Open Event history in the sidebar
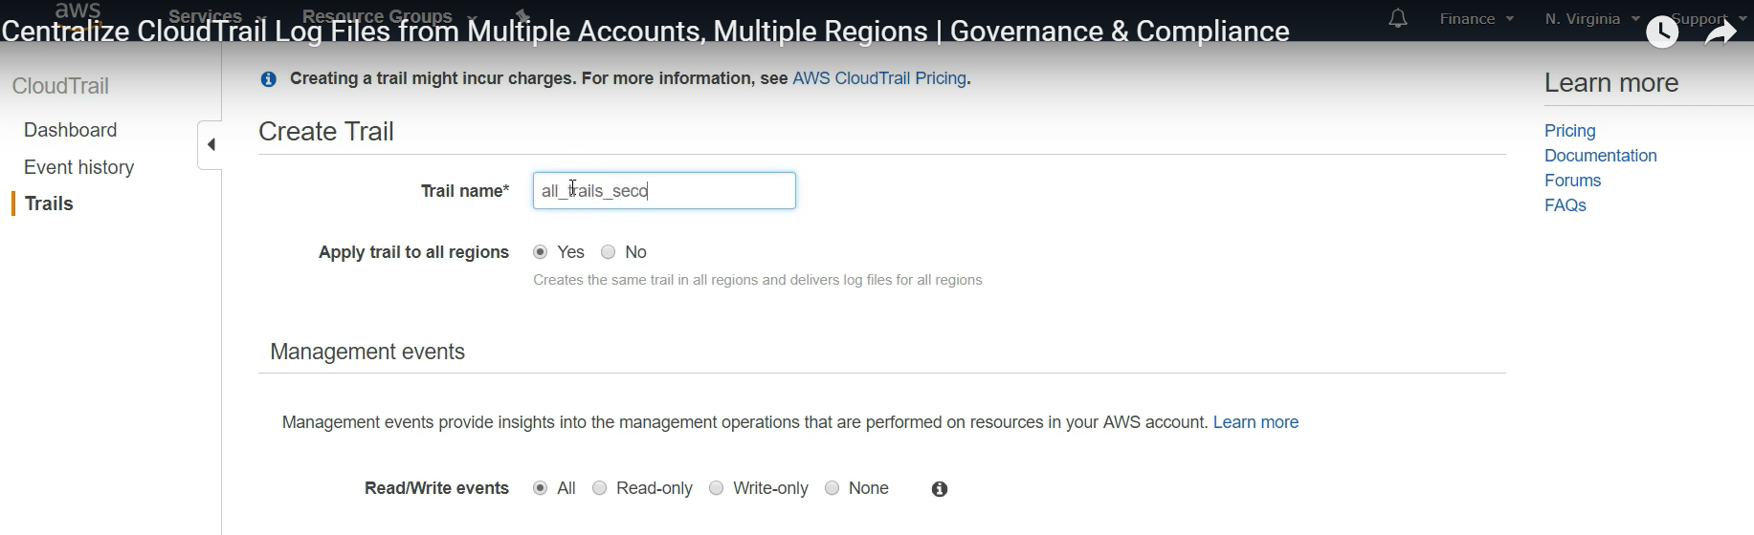This screenshot has width=1754, height=535. [x=79, y=167]
